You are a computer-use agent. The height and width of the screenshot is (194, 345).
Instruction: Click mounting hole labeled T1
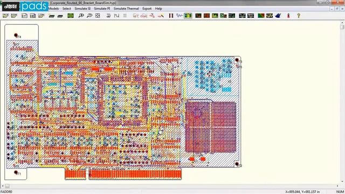(x=16, y=172)
